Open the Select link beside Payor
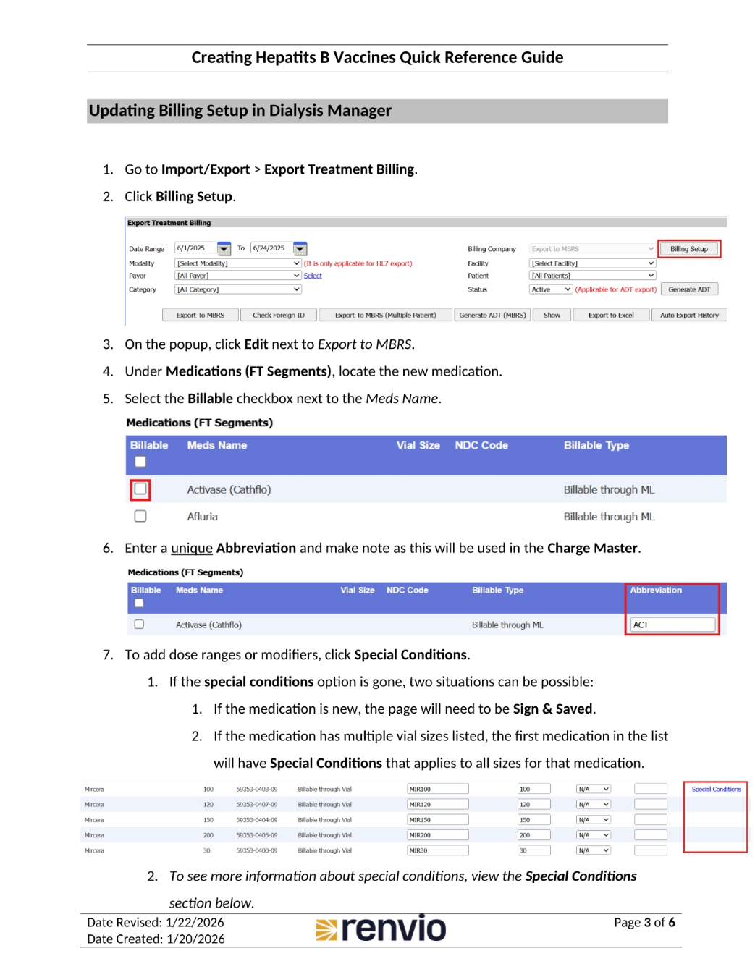Viewport: 755px width, 977px height. pos(313,276)
